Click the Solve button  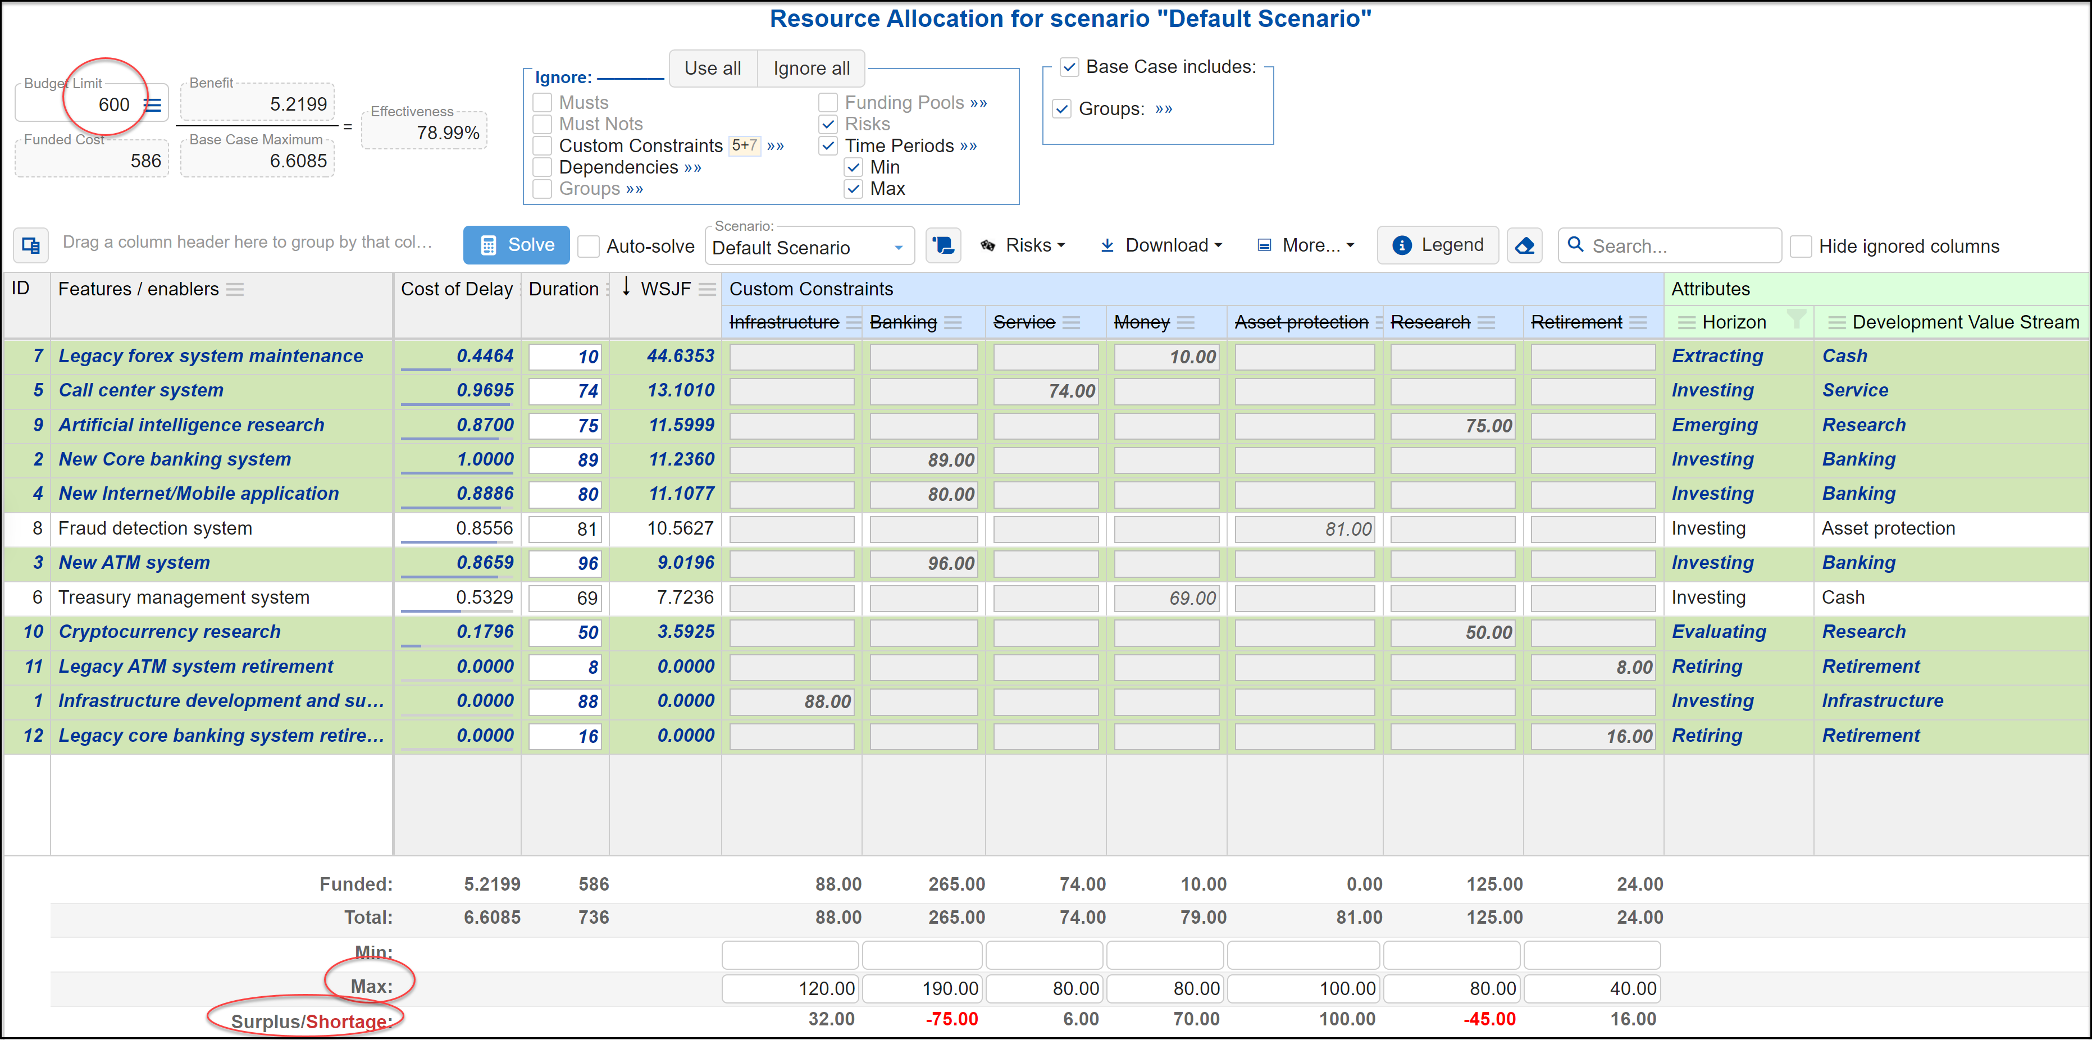pyautogui.click(x=517, y=245)
